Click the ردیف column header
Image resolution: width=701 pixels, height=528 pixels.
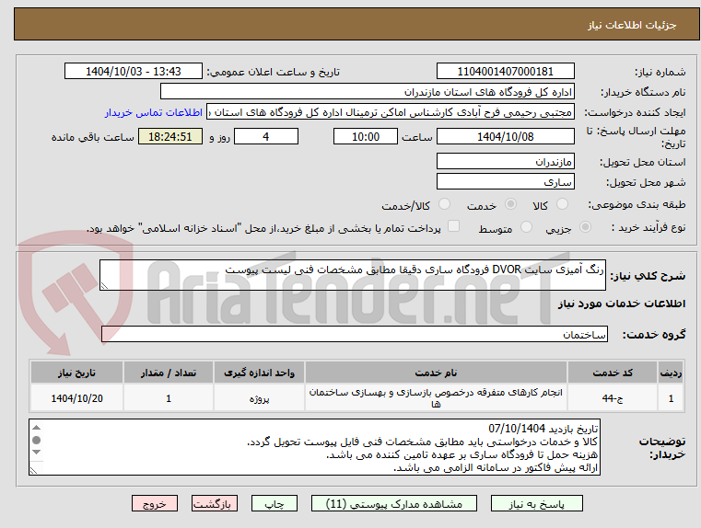point(671,373)
